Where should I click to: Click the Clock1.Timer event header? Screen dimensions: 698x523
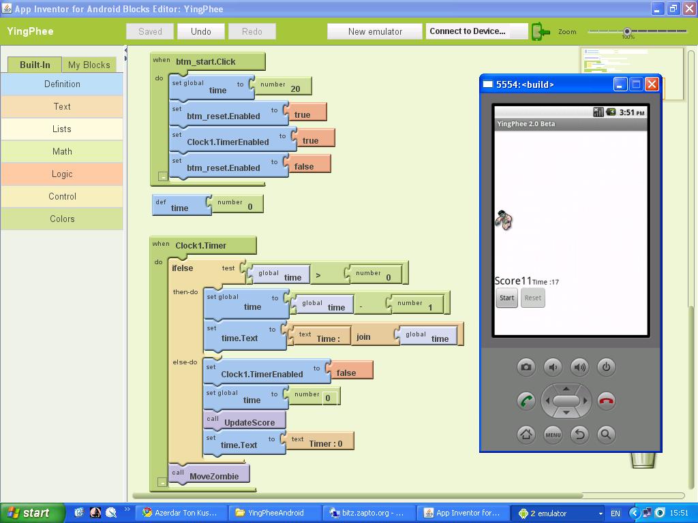[203, 245]
